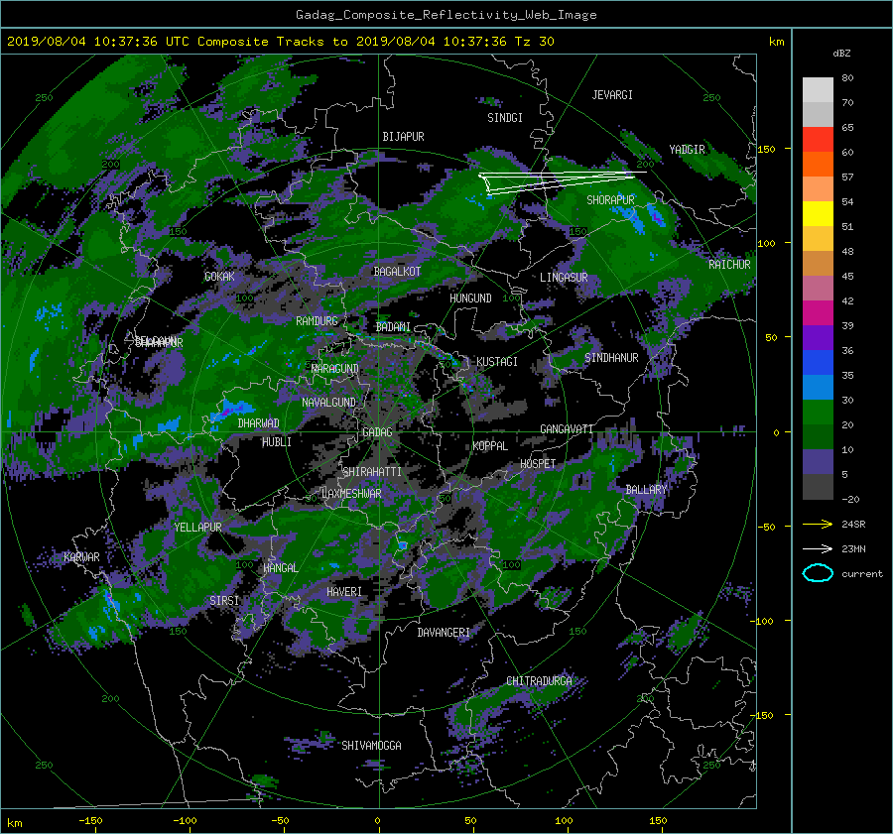
Task: Click the cyan 'current' ellipse legend icon
Action: (818, 573)
